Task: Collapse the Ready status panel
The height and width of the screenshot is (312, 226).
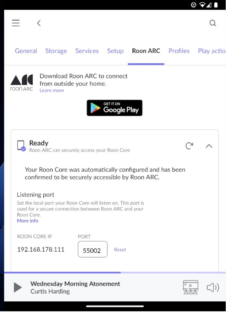Action: (x=209, y=146)
